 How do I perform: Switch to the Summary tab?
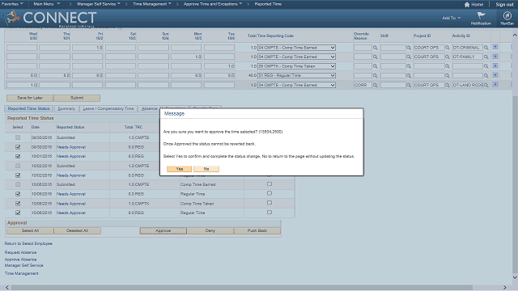coord(66,108)
